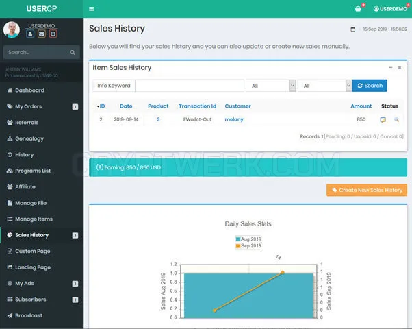This screenshot has height=329, width=412.
Task: Sort by Transaction Id column
Action: tap(197, 106)
